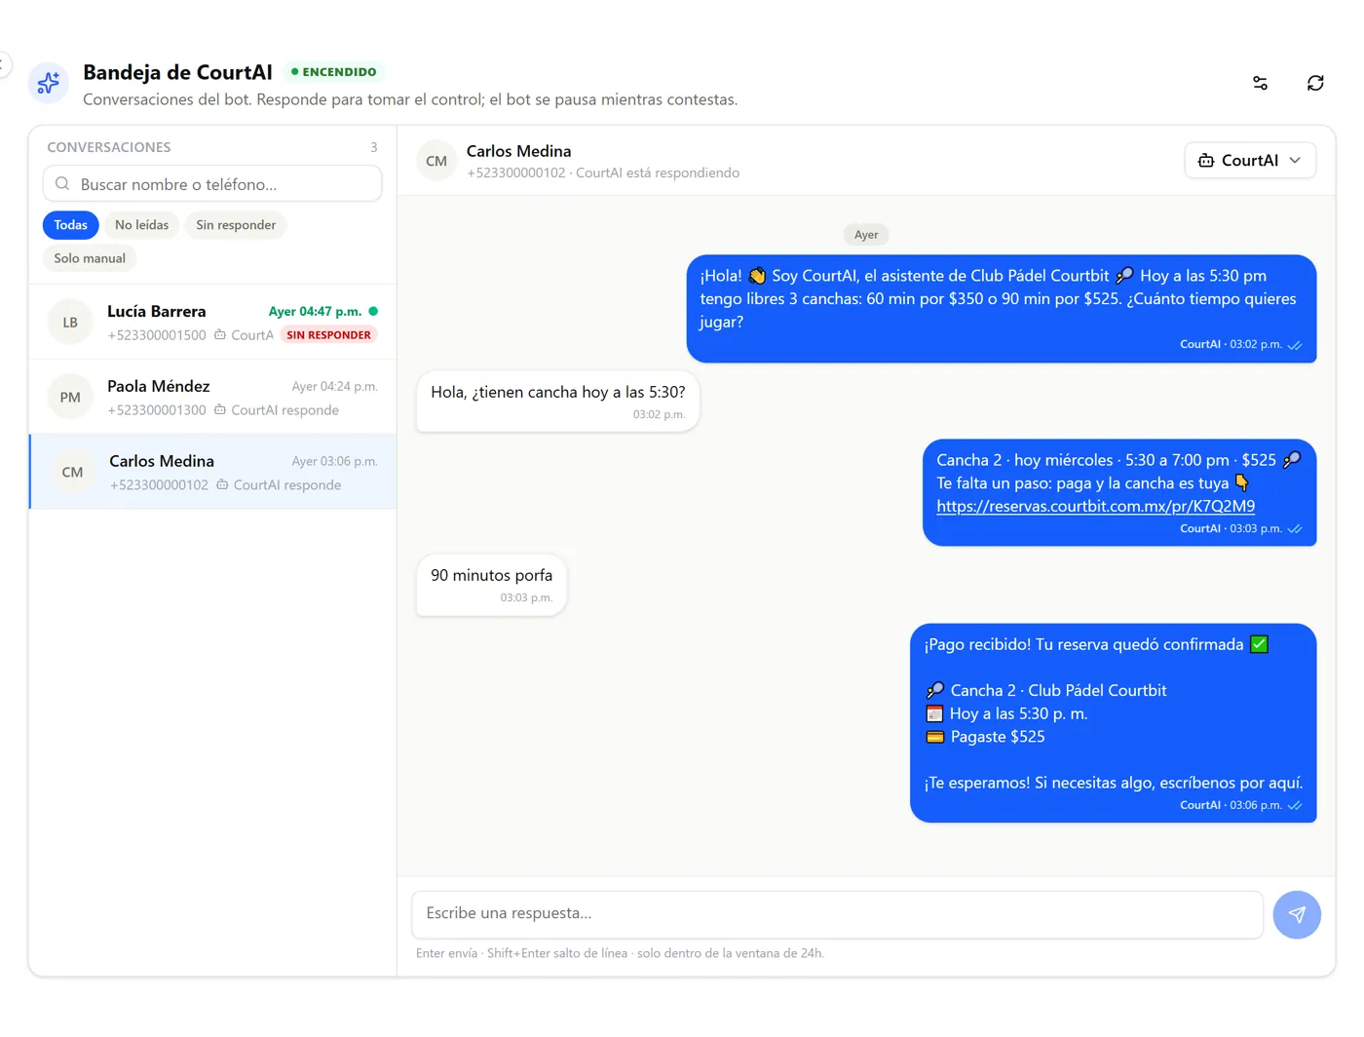Click double-check icon on 03:02 p.m. message
The width and height of the screenshot is (1364, 1037).
[1295, 345]
